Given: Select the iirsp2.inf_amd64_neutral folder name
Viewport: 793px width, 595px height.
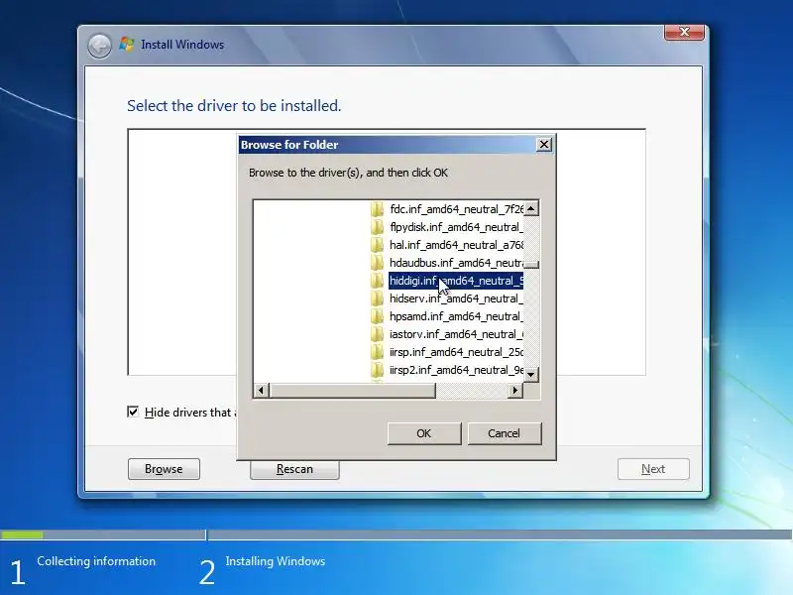Looking at the screenshot, I should point(456,370).
